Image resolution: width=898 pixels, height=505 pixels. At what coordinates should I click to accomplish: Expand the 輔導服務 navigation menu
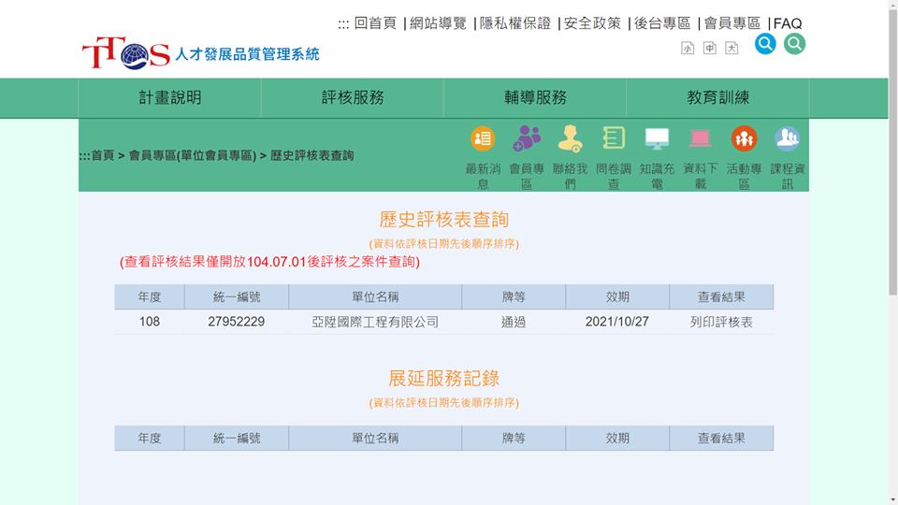coord(535,98)
